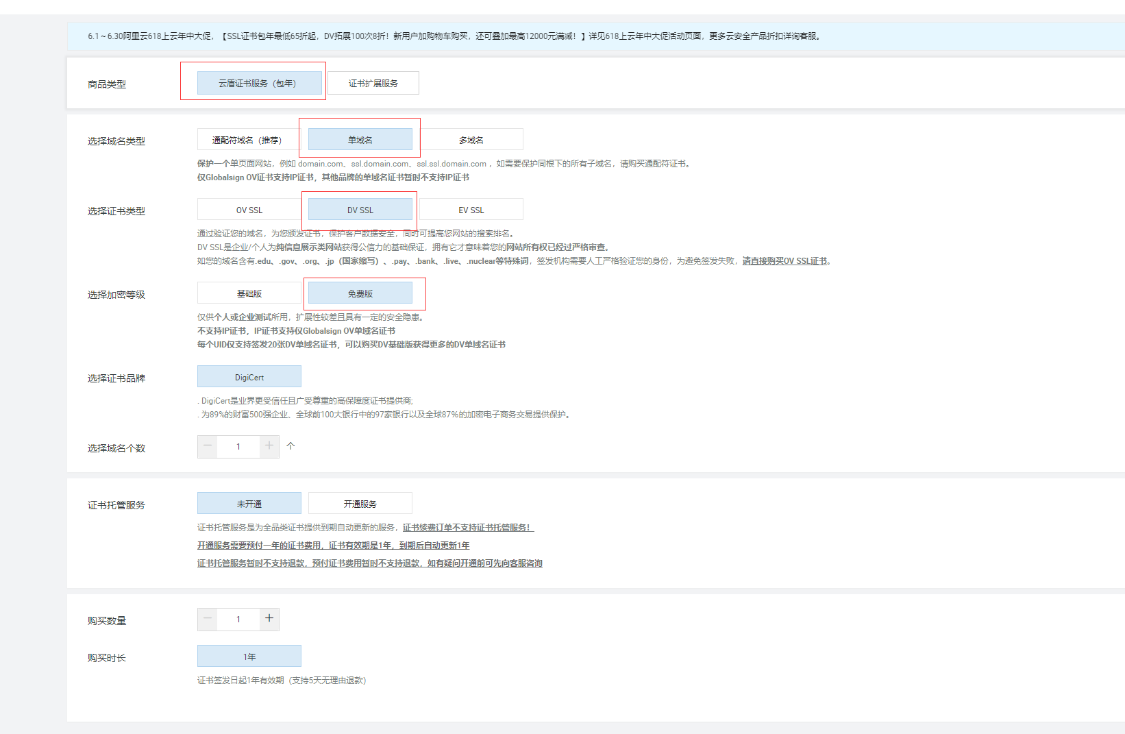This screenshot has width=1125, height=734.
Task: Choose DV SSL certificate type
Action: (361, 209)
